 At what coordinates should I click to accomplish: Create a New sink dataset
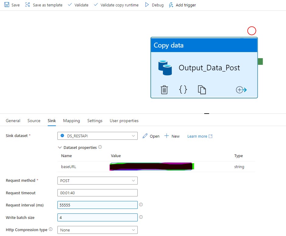172,136
